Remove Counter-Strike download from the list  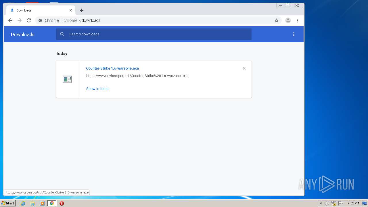point(244,68)
